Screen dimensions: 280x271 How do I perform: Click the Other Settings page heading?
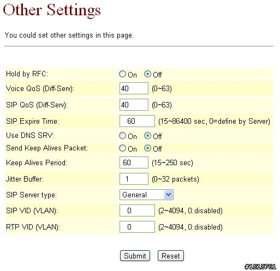(x=52, y=10)
